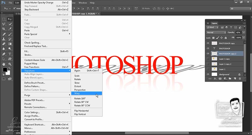Open the File menu

(x=10, y=3)
